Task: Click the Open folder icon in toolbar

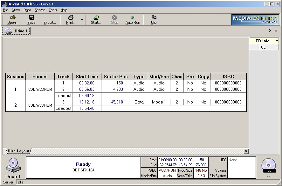Action: (13, 18)
